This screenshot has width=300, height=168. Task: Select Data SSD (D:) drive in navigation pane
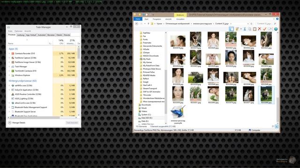coord(147,118)
